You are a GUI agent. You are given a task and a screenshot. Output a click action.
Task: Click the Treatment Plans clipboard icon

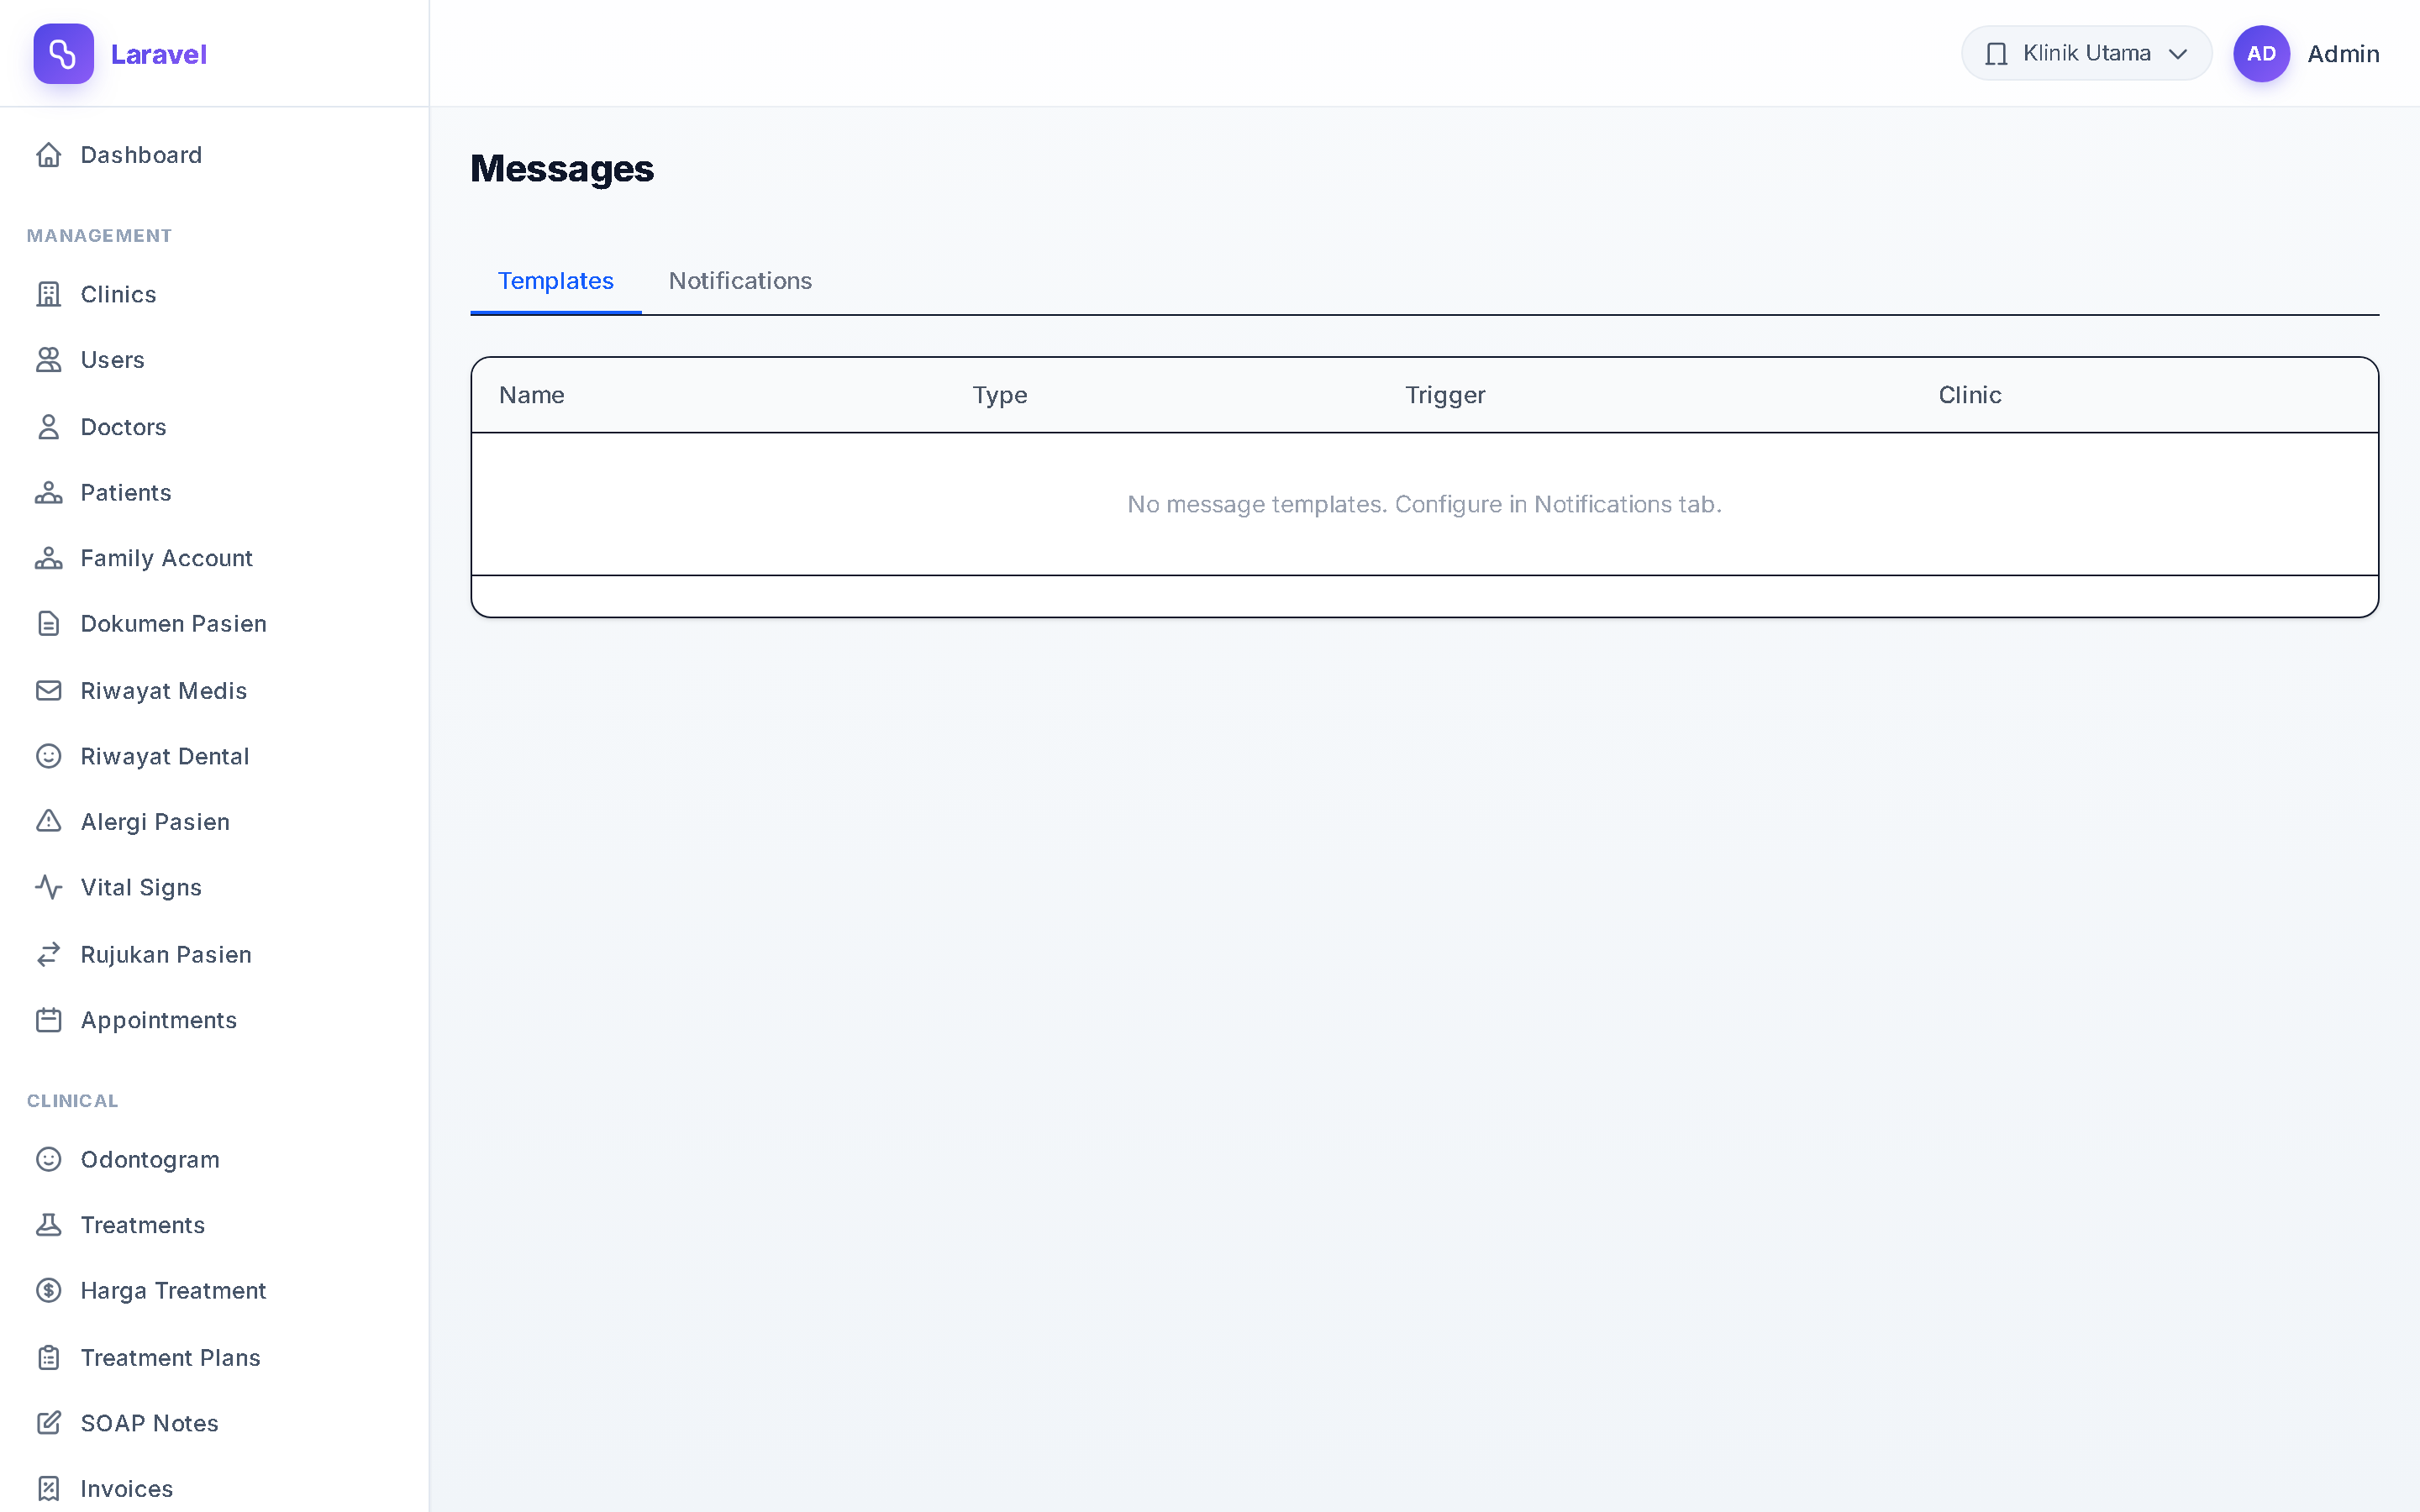coord(49,1358)
